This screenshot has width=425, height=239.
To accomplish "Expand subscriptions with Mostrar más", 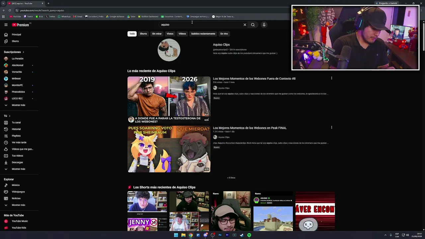I will click(x=18, y=105).
